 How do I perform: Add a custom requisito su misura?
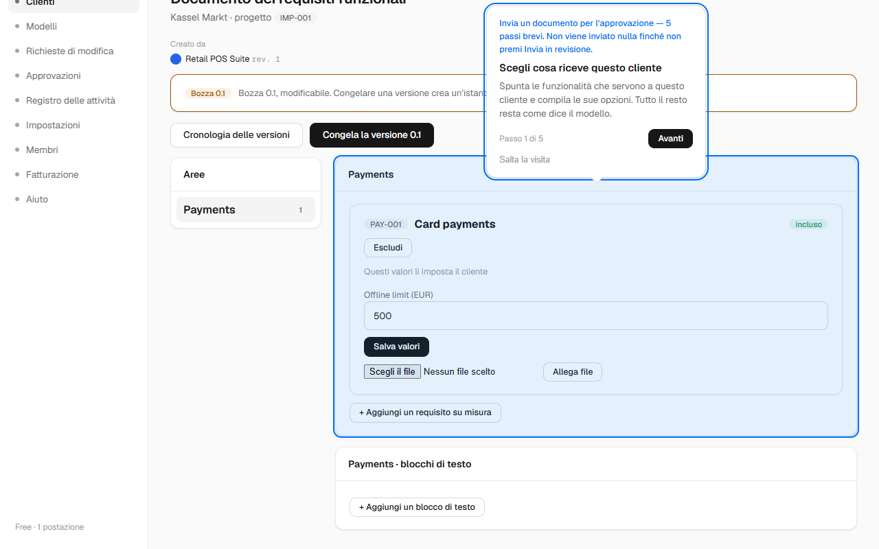425,412
